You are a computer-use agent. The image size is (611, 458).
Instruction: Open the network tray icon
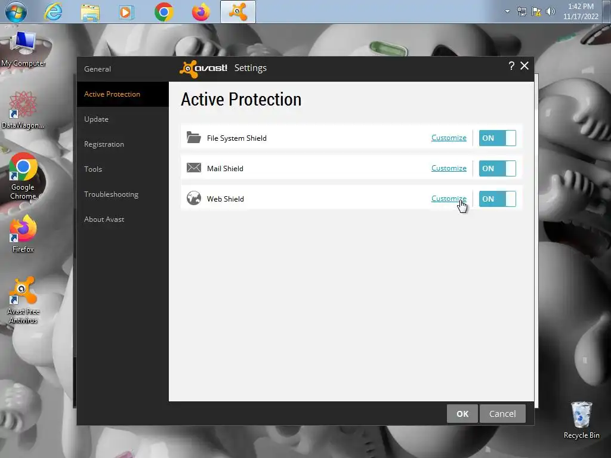(521, 11)
